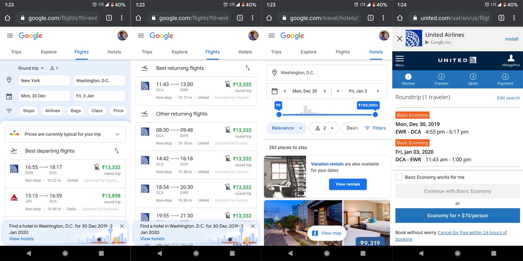Open Stops filter chip
523x261 pixels.
tap(29, 111)
